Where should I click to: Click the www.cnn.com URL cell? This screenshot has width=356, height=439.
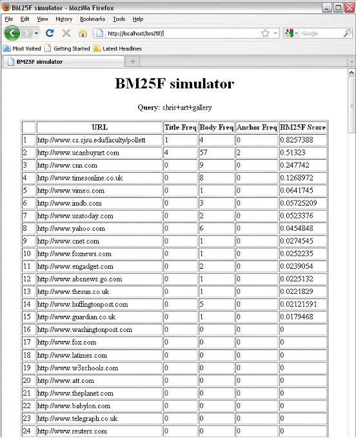click(99, 165)
